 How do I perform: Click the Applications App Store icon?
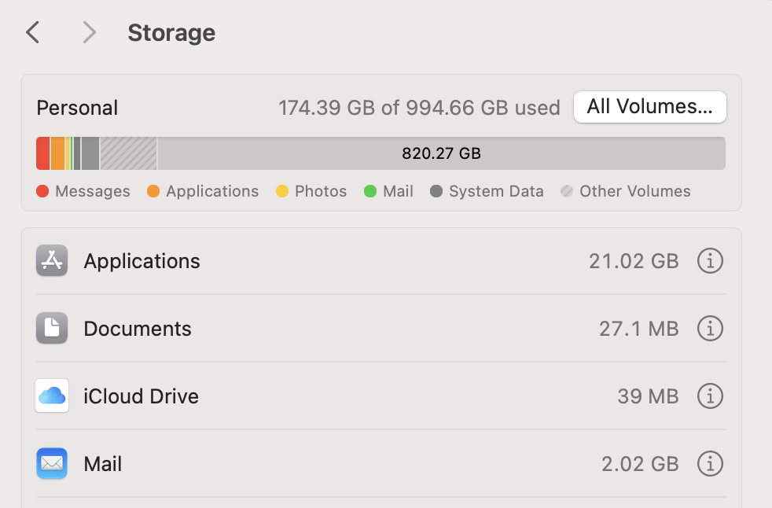(x=52, y=261)
